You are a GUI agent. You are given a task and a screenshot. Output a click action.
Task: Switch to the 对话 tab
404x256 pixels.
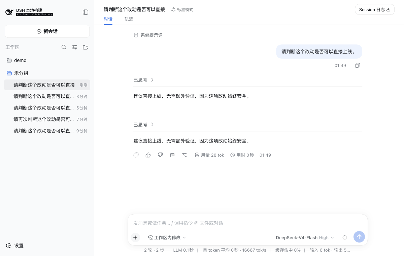[x=108, y=19]
